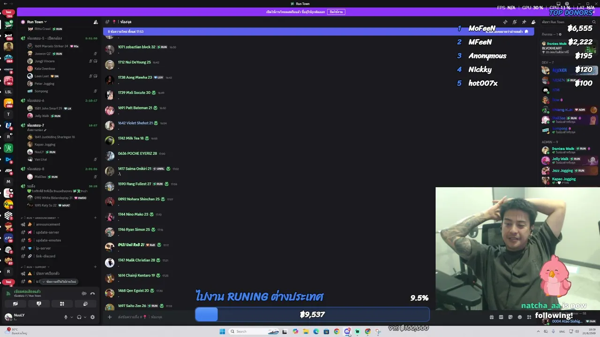Viewport: 600px width, 337px height.
Task: Open the soundboard button in voice panel
Action: tap(85, 304)
